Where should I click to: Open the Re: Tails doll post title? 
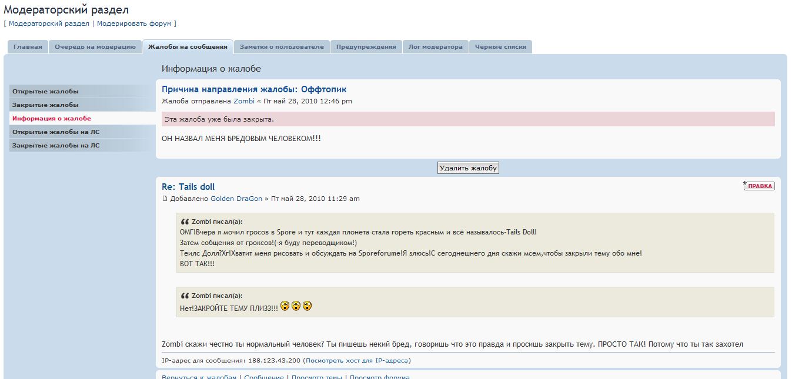click(188, 187)
